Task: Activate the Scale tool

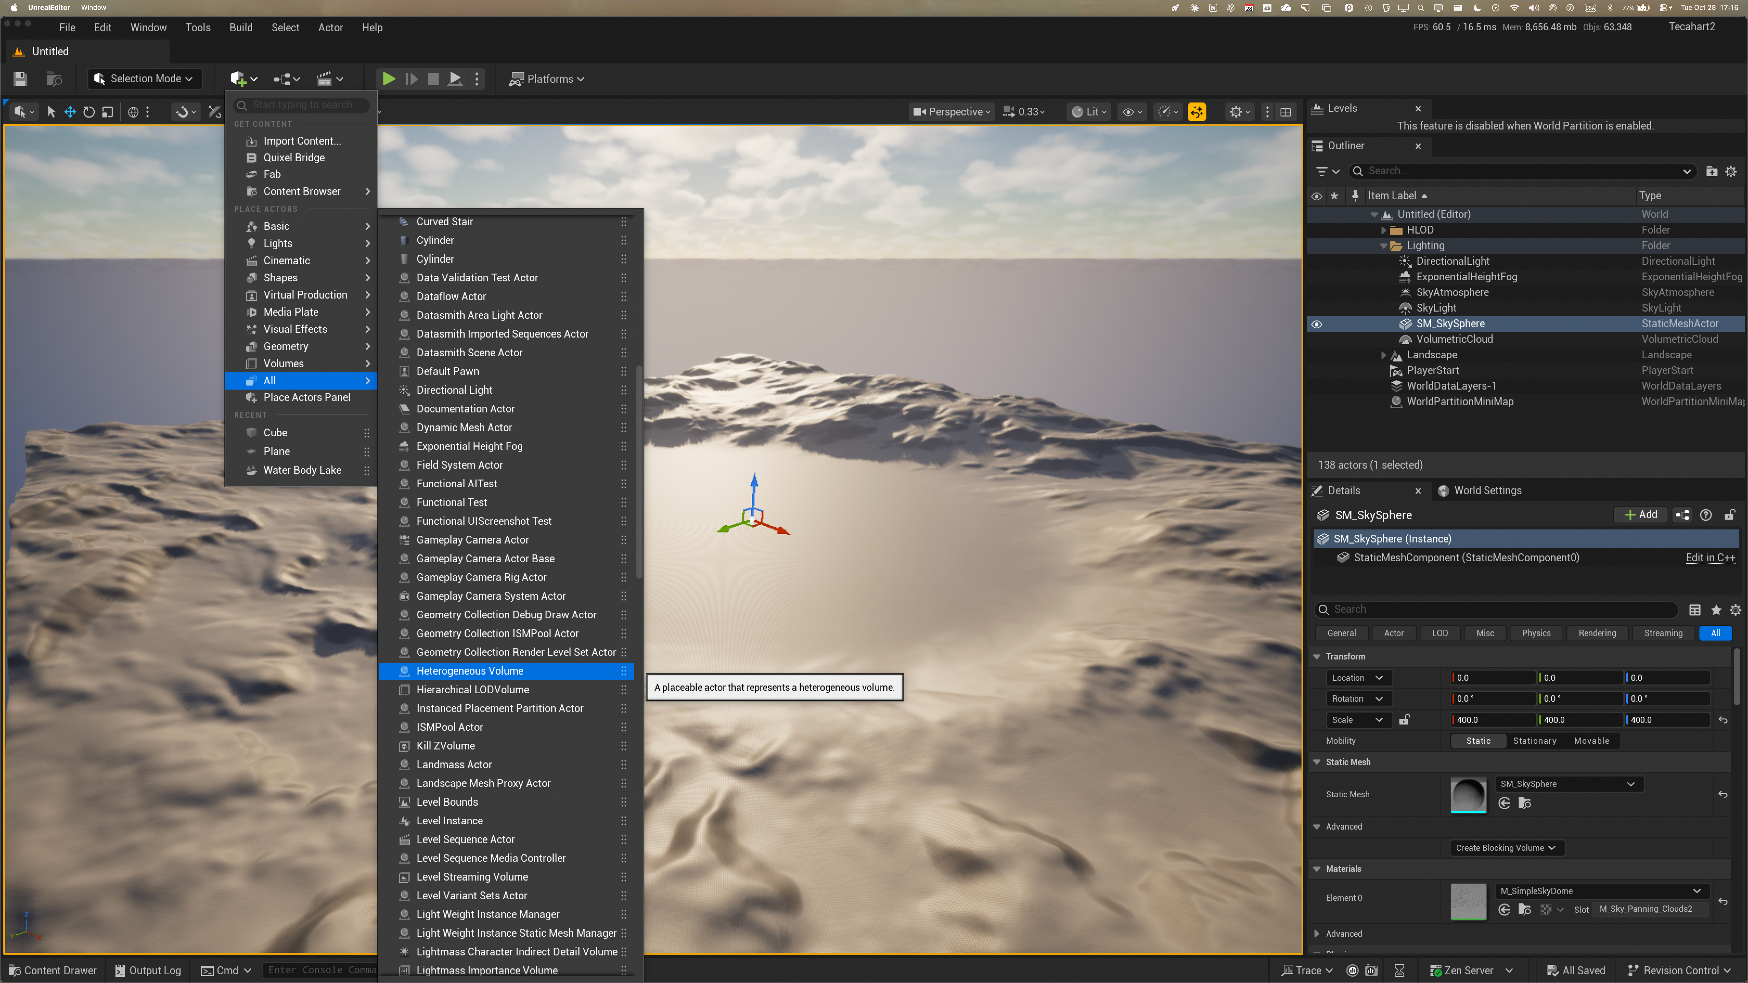Action: click(x=107, y=112)
